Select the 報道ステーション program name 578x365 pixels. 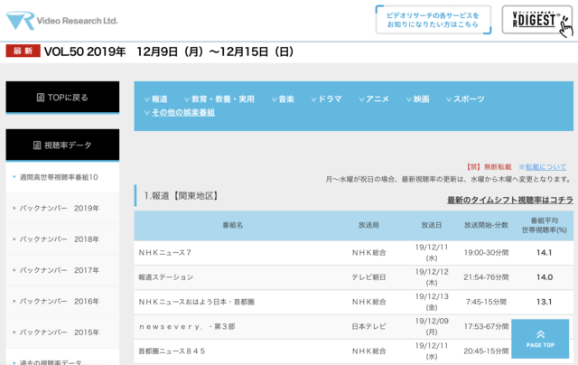pos(166,277)
